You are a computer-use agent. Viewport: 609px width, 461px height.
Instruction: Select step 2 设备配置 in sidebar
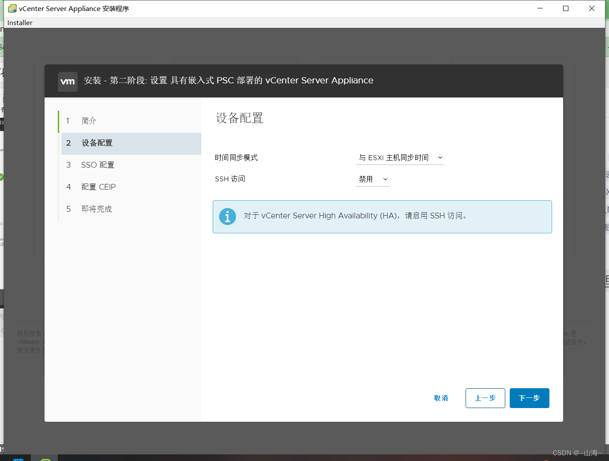coord(131,143)
